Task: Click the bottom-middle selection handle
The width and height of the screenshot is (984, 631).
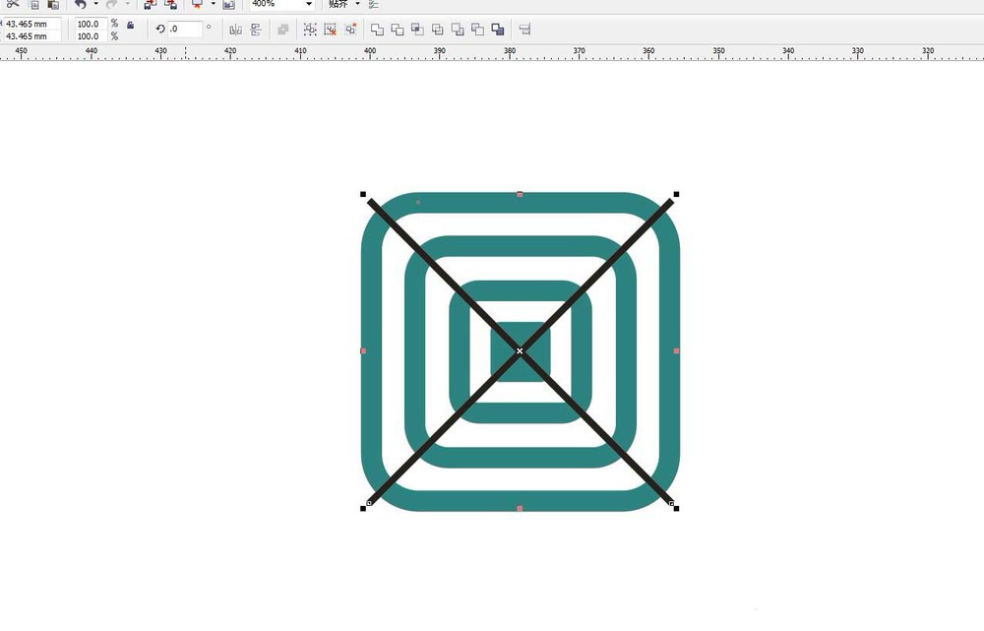Action: coord(520,508)
